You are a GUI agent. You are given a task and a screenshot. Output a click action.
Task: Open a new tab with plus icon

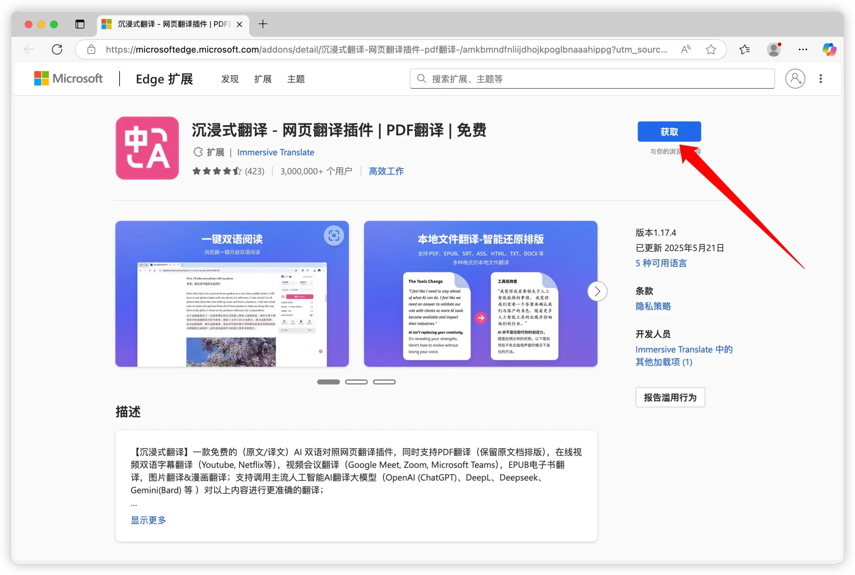pos(263,24)
